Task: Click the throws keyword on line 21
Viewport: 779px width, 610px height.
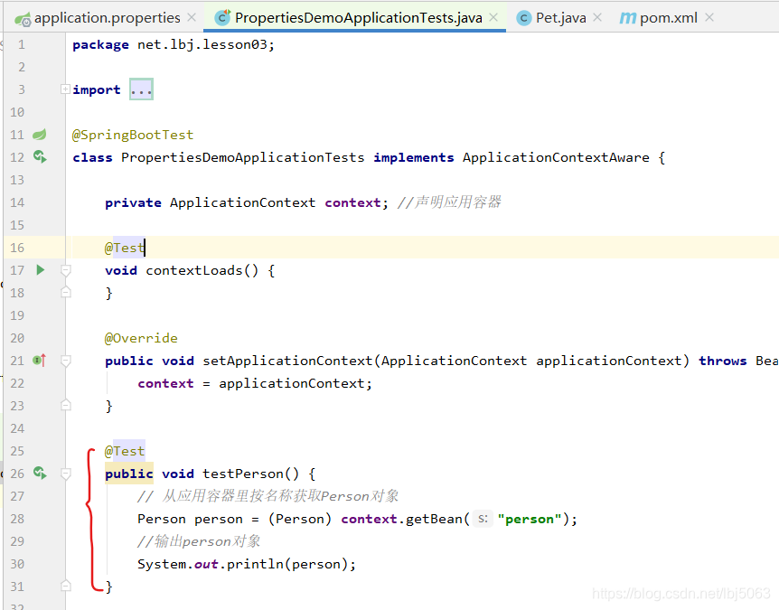Action: (x=723, y=361)
